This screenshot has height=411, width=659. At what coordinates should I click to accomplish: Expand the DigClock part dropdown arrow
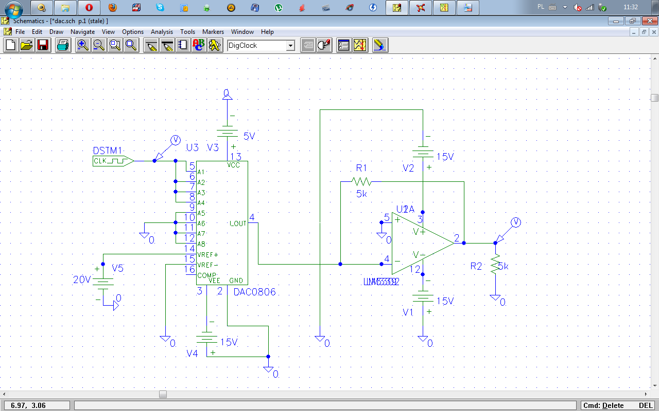[x=290, y=46]
